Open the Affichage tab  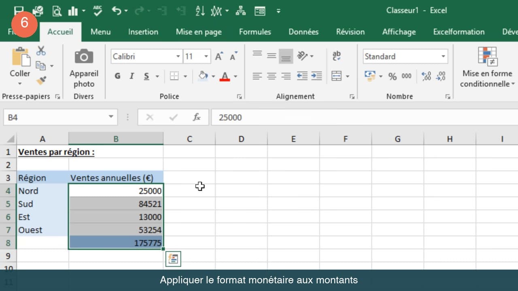[x=399, y=32]
